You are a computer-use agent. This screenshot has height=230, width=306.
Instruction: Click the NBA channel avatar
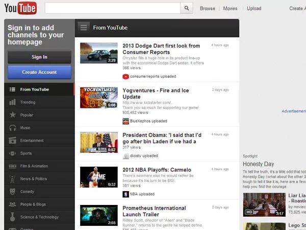(125, 194)
